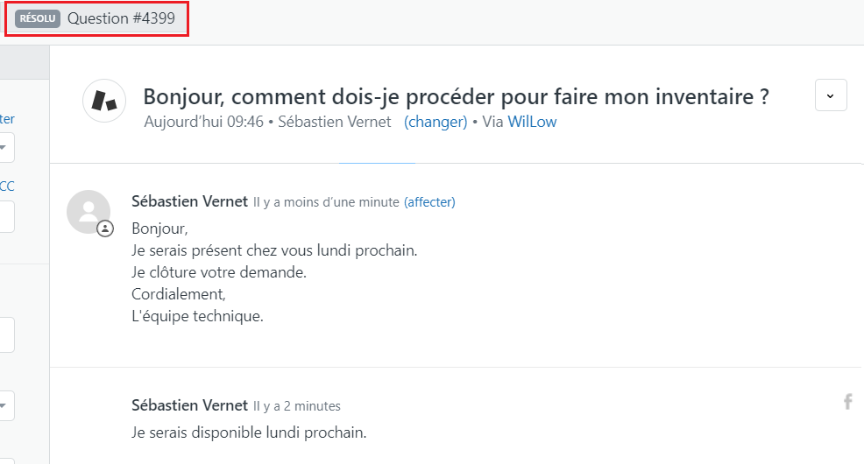Click the RÉSOLU status badge
Viewport: 864px width, 464px height.
click(x=38, y=18)
